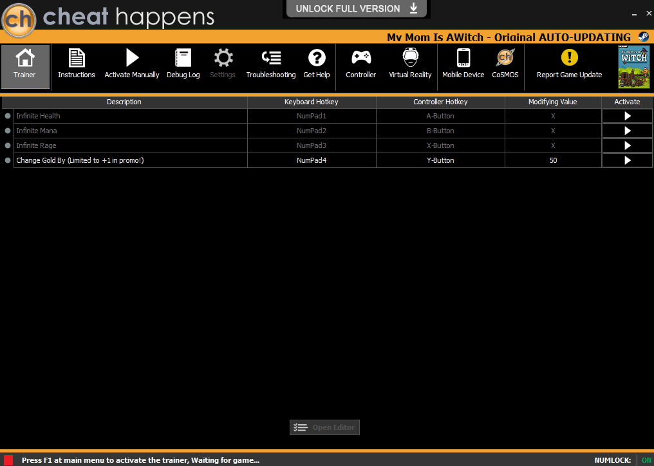
Task: Click the Steam logo icon
Action: coord(643,37)
